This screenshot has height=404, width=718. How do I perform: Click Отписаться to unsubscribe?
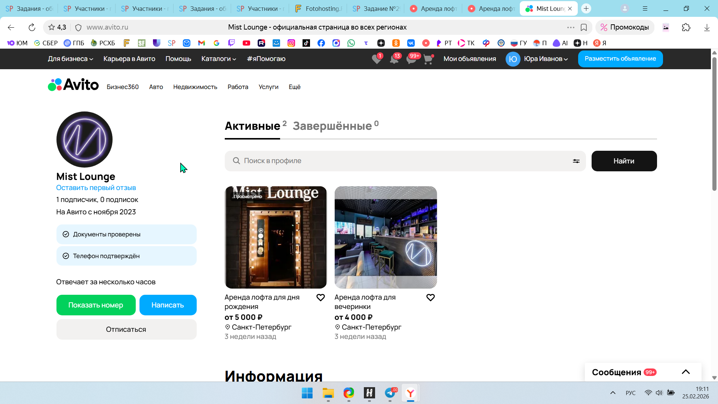pyautogui.click(x=126, y=329)
